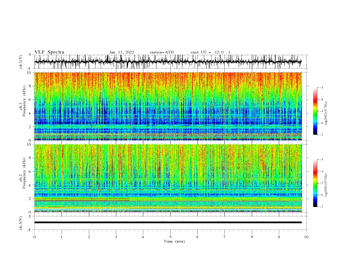Click the '-7' tick of lower colorbar
This screenshot has width=345, height=266.
pyautogui.click(x=321, y=207)
